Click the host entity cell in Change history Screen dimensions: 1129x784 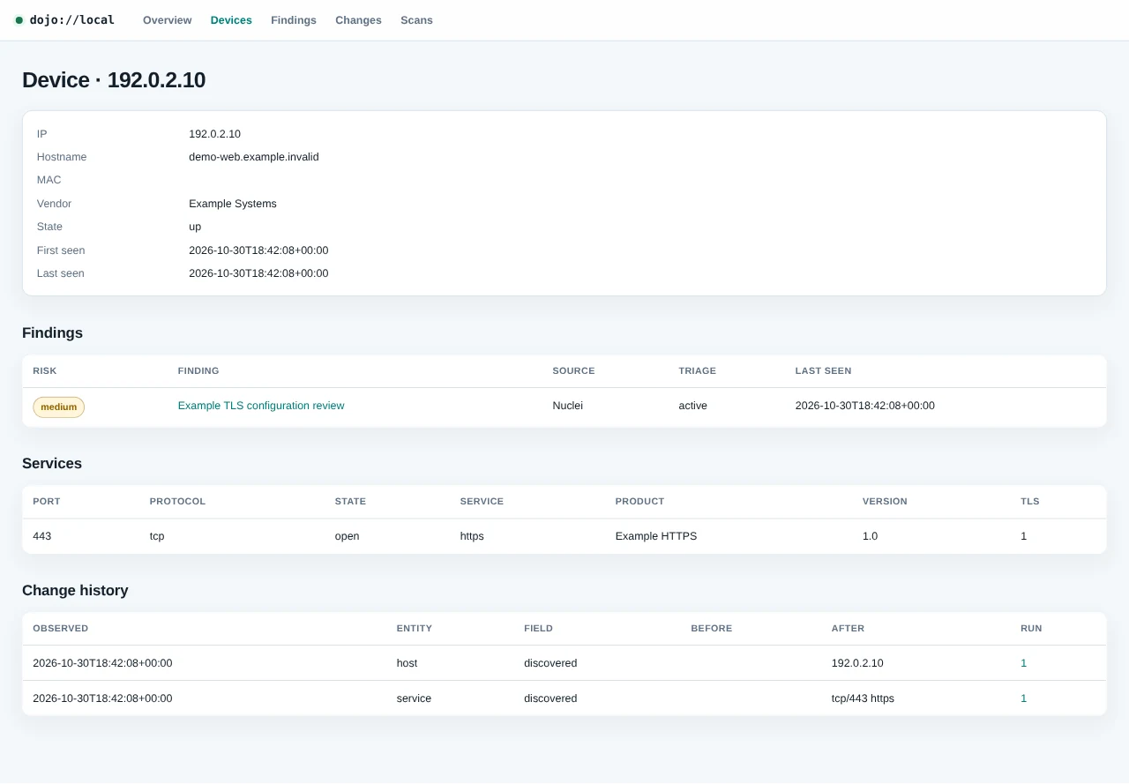(407, 663)
